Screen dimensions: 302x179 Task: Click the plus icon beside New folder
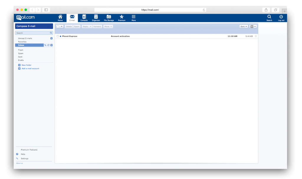(19, 65)
